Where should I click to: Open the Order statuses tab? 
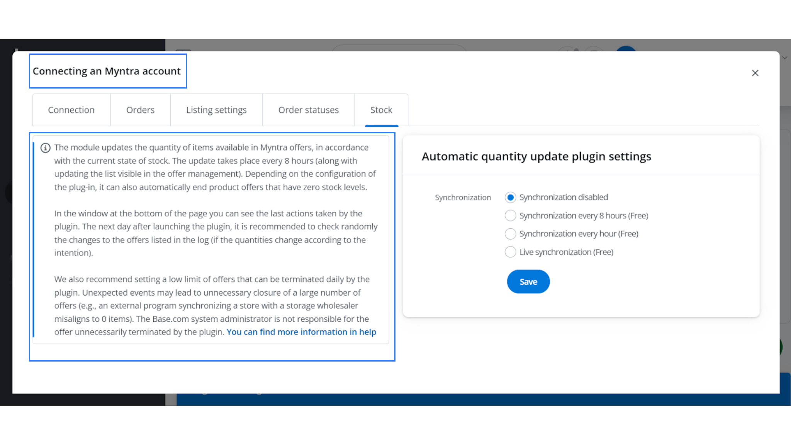(308, 110)
